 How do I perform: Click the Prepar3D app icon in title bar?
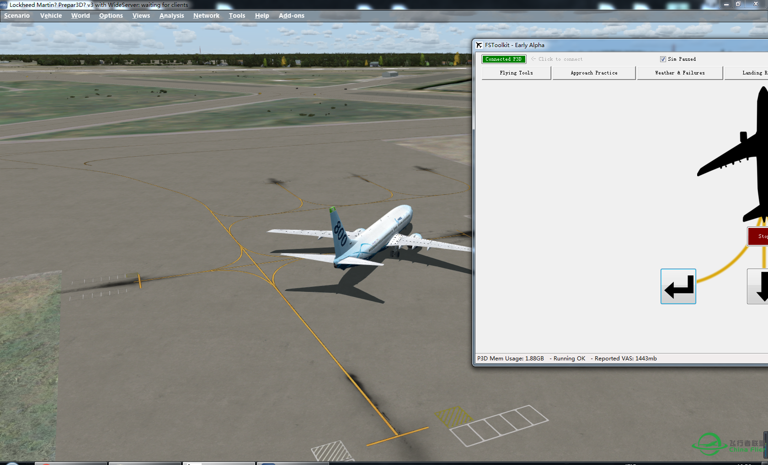(4, 5)
